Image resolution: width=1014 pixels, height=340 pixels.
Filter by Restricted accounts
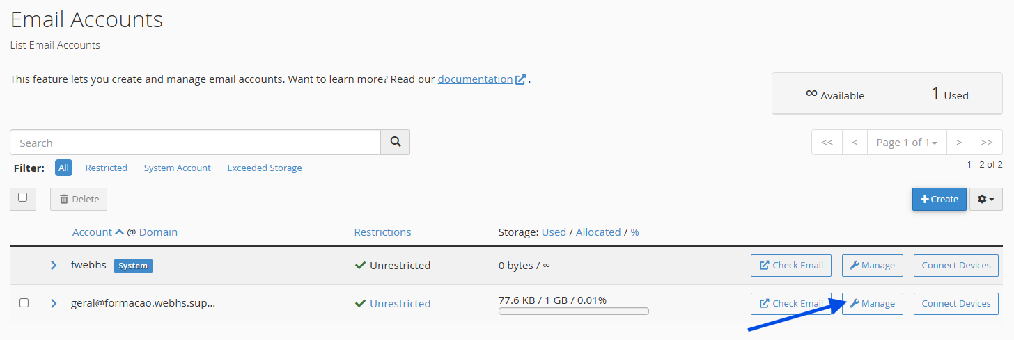(x=106, y=168)
